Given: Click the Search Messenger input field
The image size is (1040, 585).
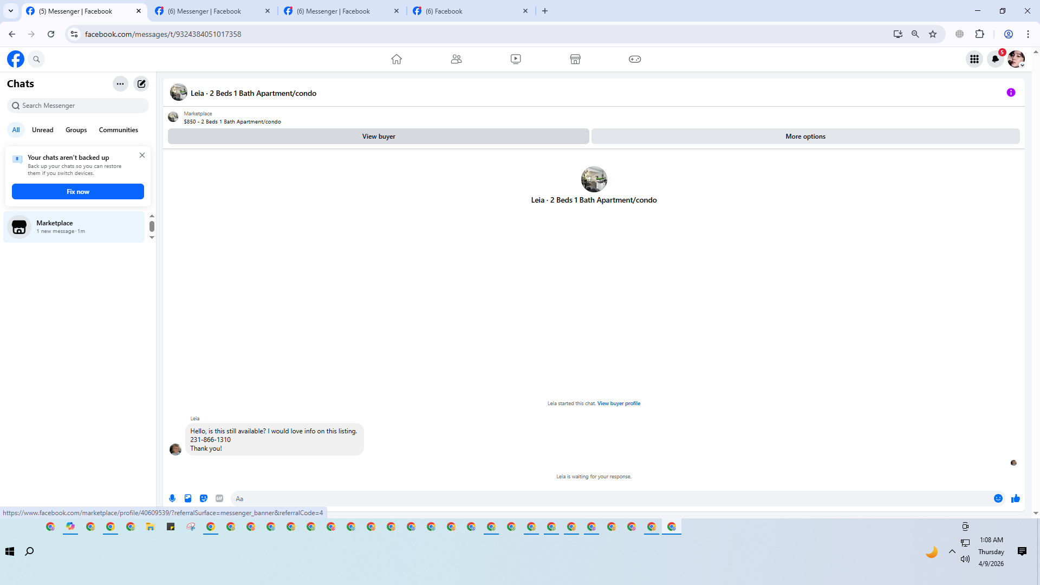Looking at the screenshot, I should tap(81, 106).
